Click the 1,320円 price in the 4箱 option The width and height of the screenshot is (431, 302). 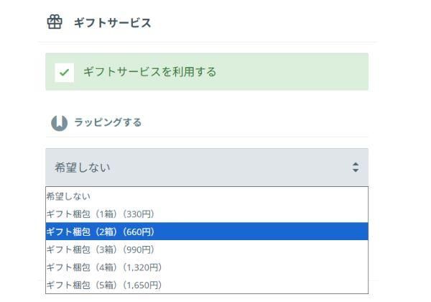(144, 267)
